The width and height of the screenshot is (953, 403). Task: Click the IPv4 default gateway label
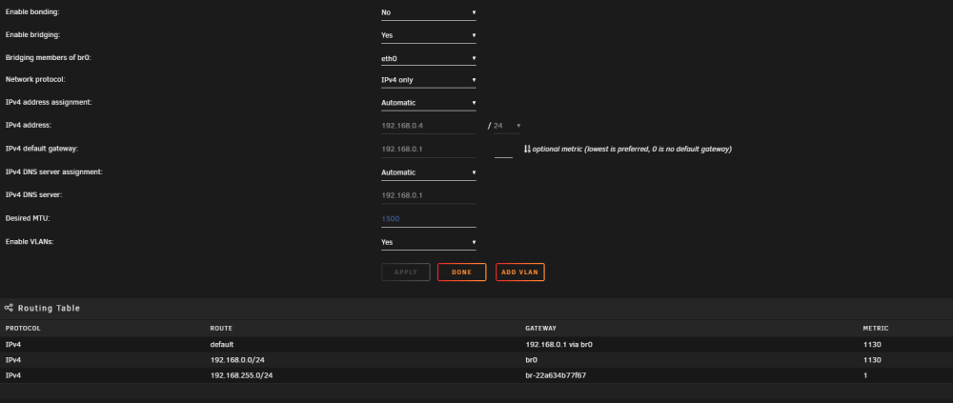click(42, 149)
